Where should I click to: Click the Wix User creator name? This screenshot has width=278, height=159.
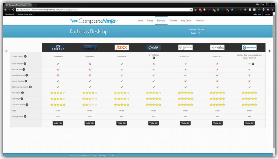point(201,29)
